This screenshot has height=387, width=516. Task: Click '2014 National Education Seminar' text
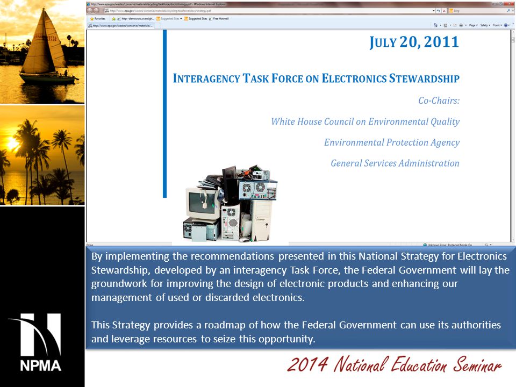[394, 364]
